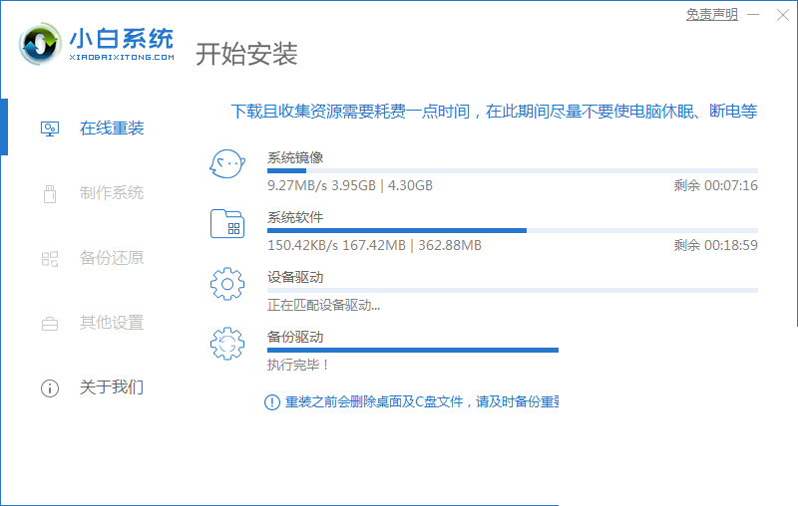Viewport: 798px width, 506px height.
Task: Click the 系统软件 download progress bar
Action: [x=512, y=230]
